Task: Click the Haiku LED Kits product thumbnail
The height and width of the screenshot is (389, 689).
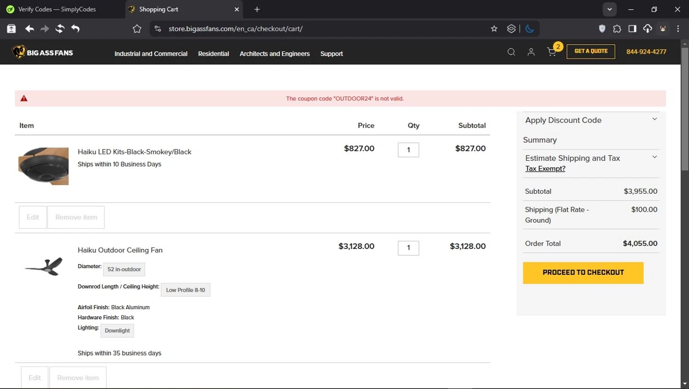Action: click(x=43, y=166)
